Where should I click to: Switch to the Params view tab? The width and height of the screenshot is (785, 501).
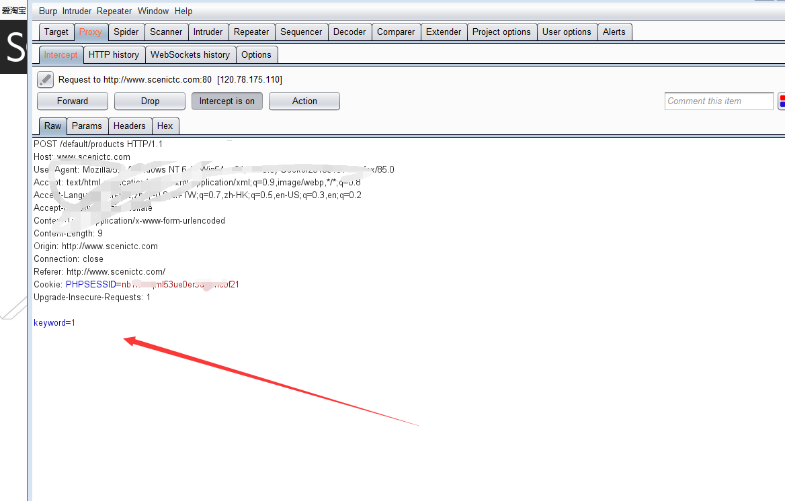[x=87, y=126]
